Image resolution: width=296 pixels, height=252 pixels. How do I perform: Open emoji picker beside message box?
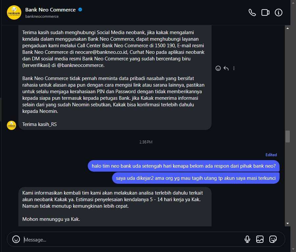pyautogui.click(x=16, y=239)
